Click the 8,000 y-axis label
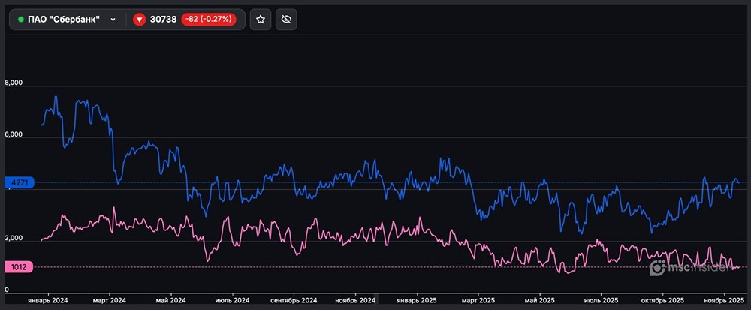 (15, 83)
